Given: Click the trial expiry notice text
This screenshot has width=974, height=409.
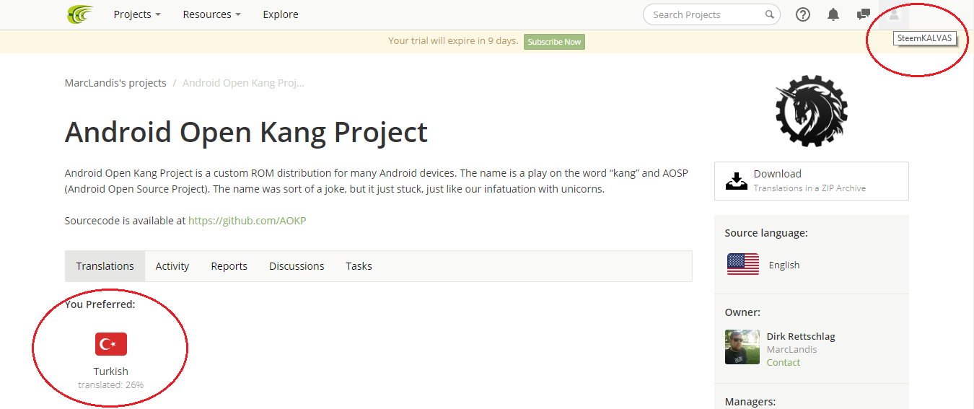Looking at the screenshot, I should click(453, 41).
